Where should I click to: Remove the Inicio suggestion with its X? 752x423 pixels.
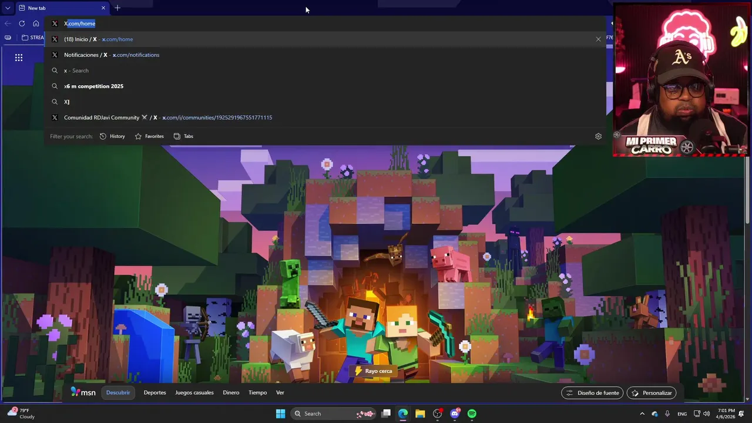point(598,39)
